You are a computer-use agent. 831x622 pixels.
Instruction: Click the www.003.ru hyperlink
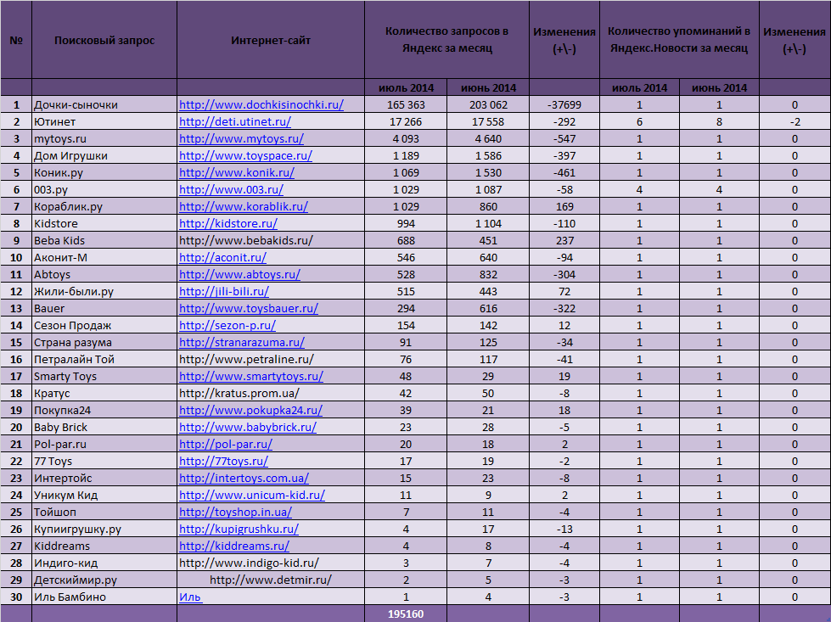click(231, 190)
